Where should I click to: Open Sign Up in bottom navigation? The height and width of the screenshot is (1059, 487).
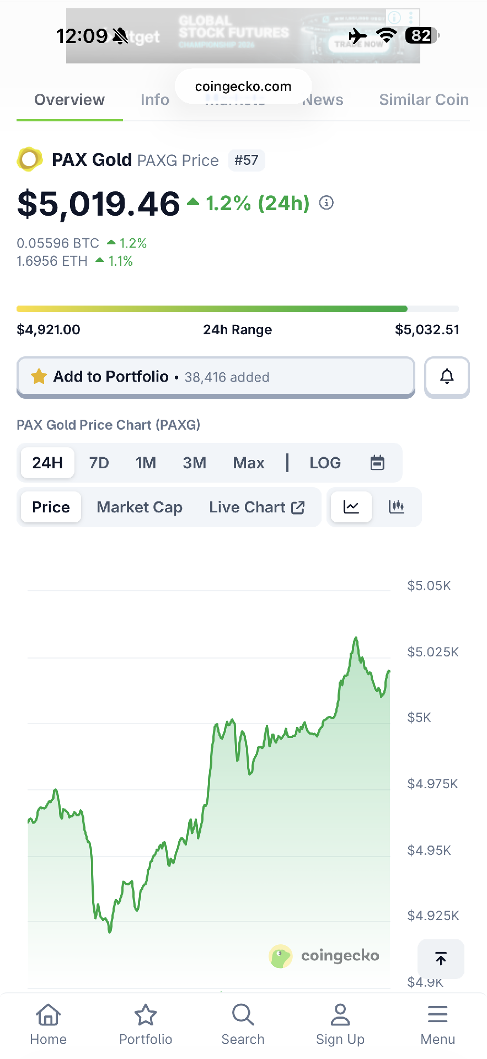point(340,1024)
